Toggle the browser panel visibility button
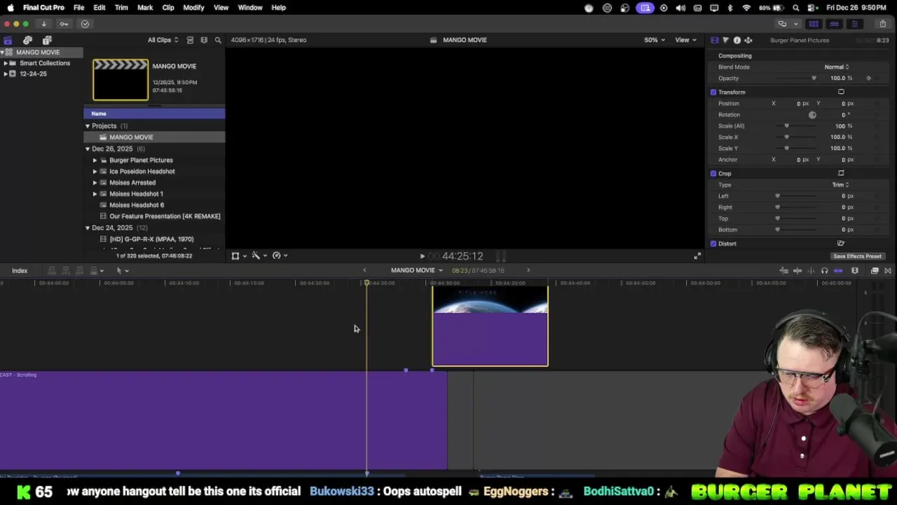Image resolution: width=897 pixels, height=505 pixels. (x=814, y=24)
